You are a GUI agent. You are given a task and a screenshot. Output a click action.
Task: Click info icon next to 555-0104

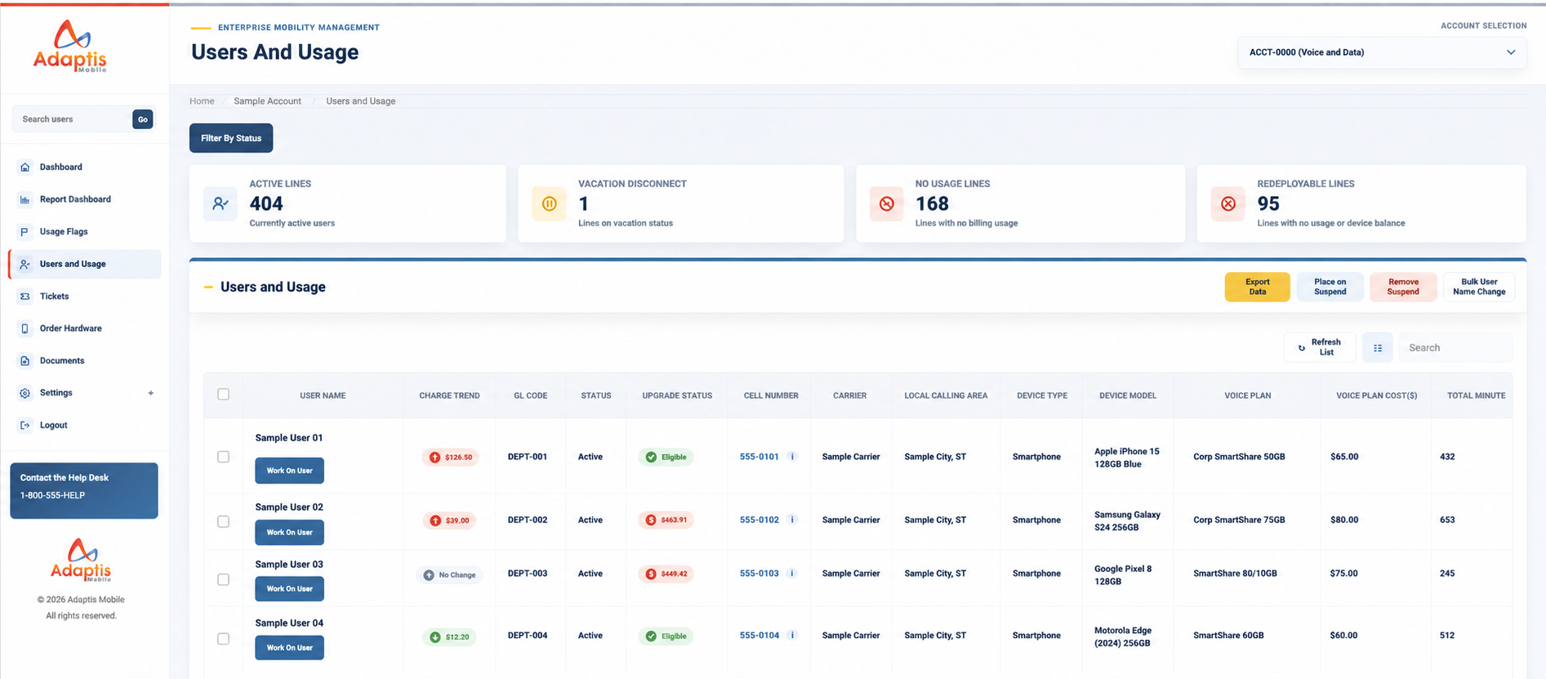pos(792,635)
